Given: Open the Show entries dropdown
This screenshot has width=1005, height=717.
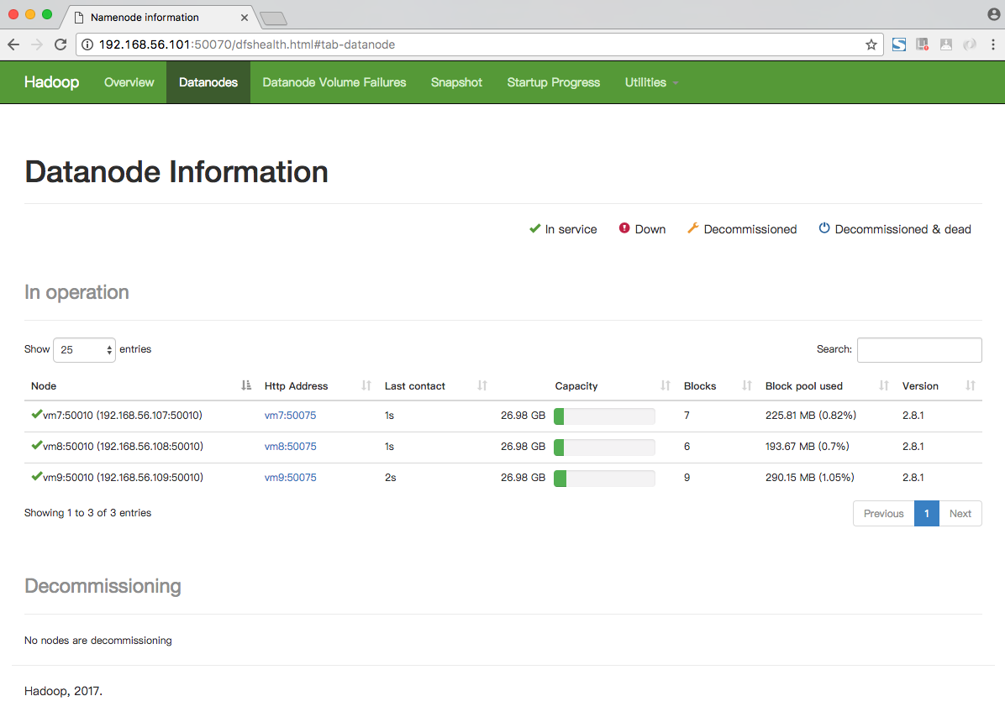Looking at the screenshot, I should [x=84, y=350].
